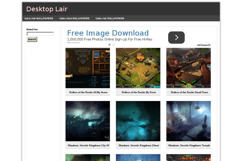Open the 1280x720 Wallpapers menu
The height and width of the screenshot is (161, 242).
click(110, 19)
